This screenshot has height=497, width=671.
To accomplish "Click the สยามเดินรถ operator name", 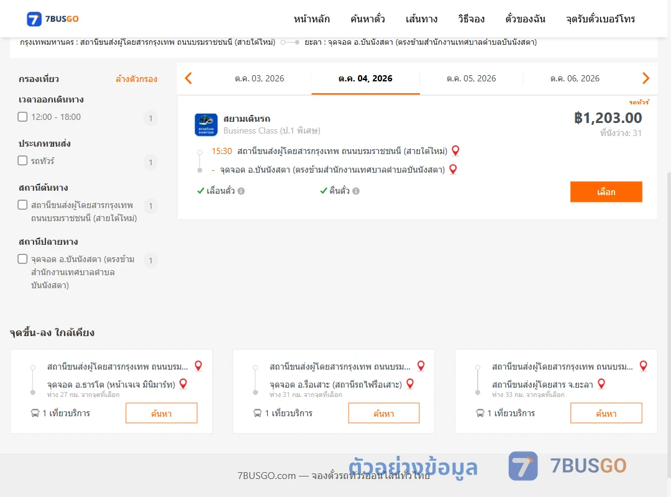I will click(x=247, y=119).
